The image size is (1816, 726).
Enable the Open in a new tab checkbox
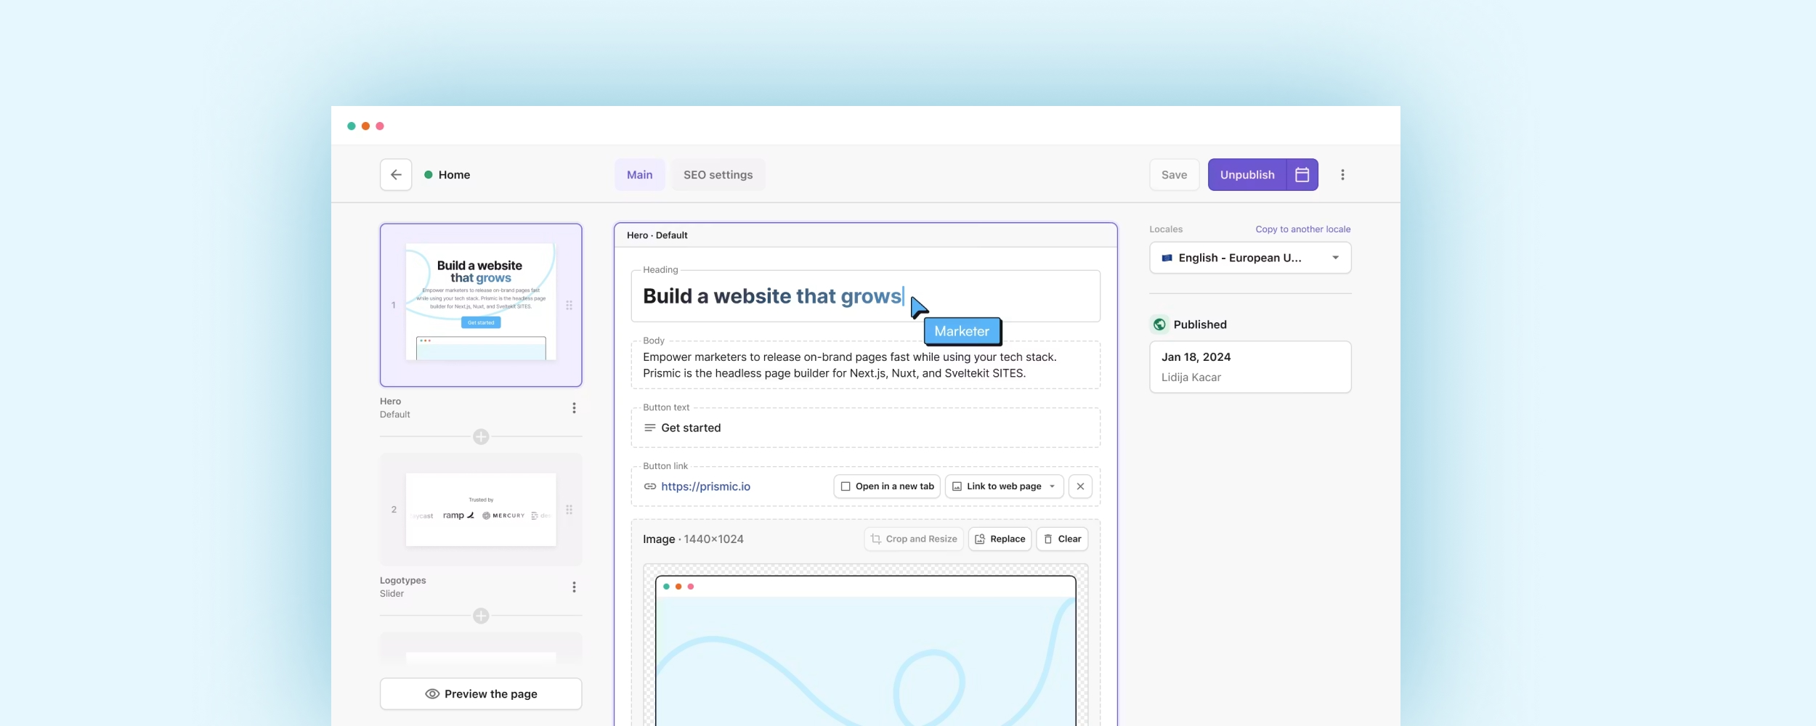pos(846,486)
